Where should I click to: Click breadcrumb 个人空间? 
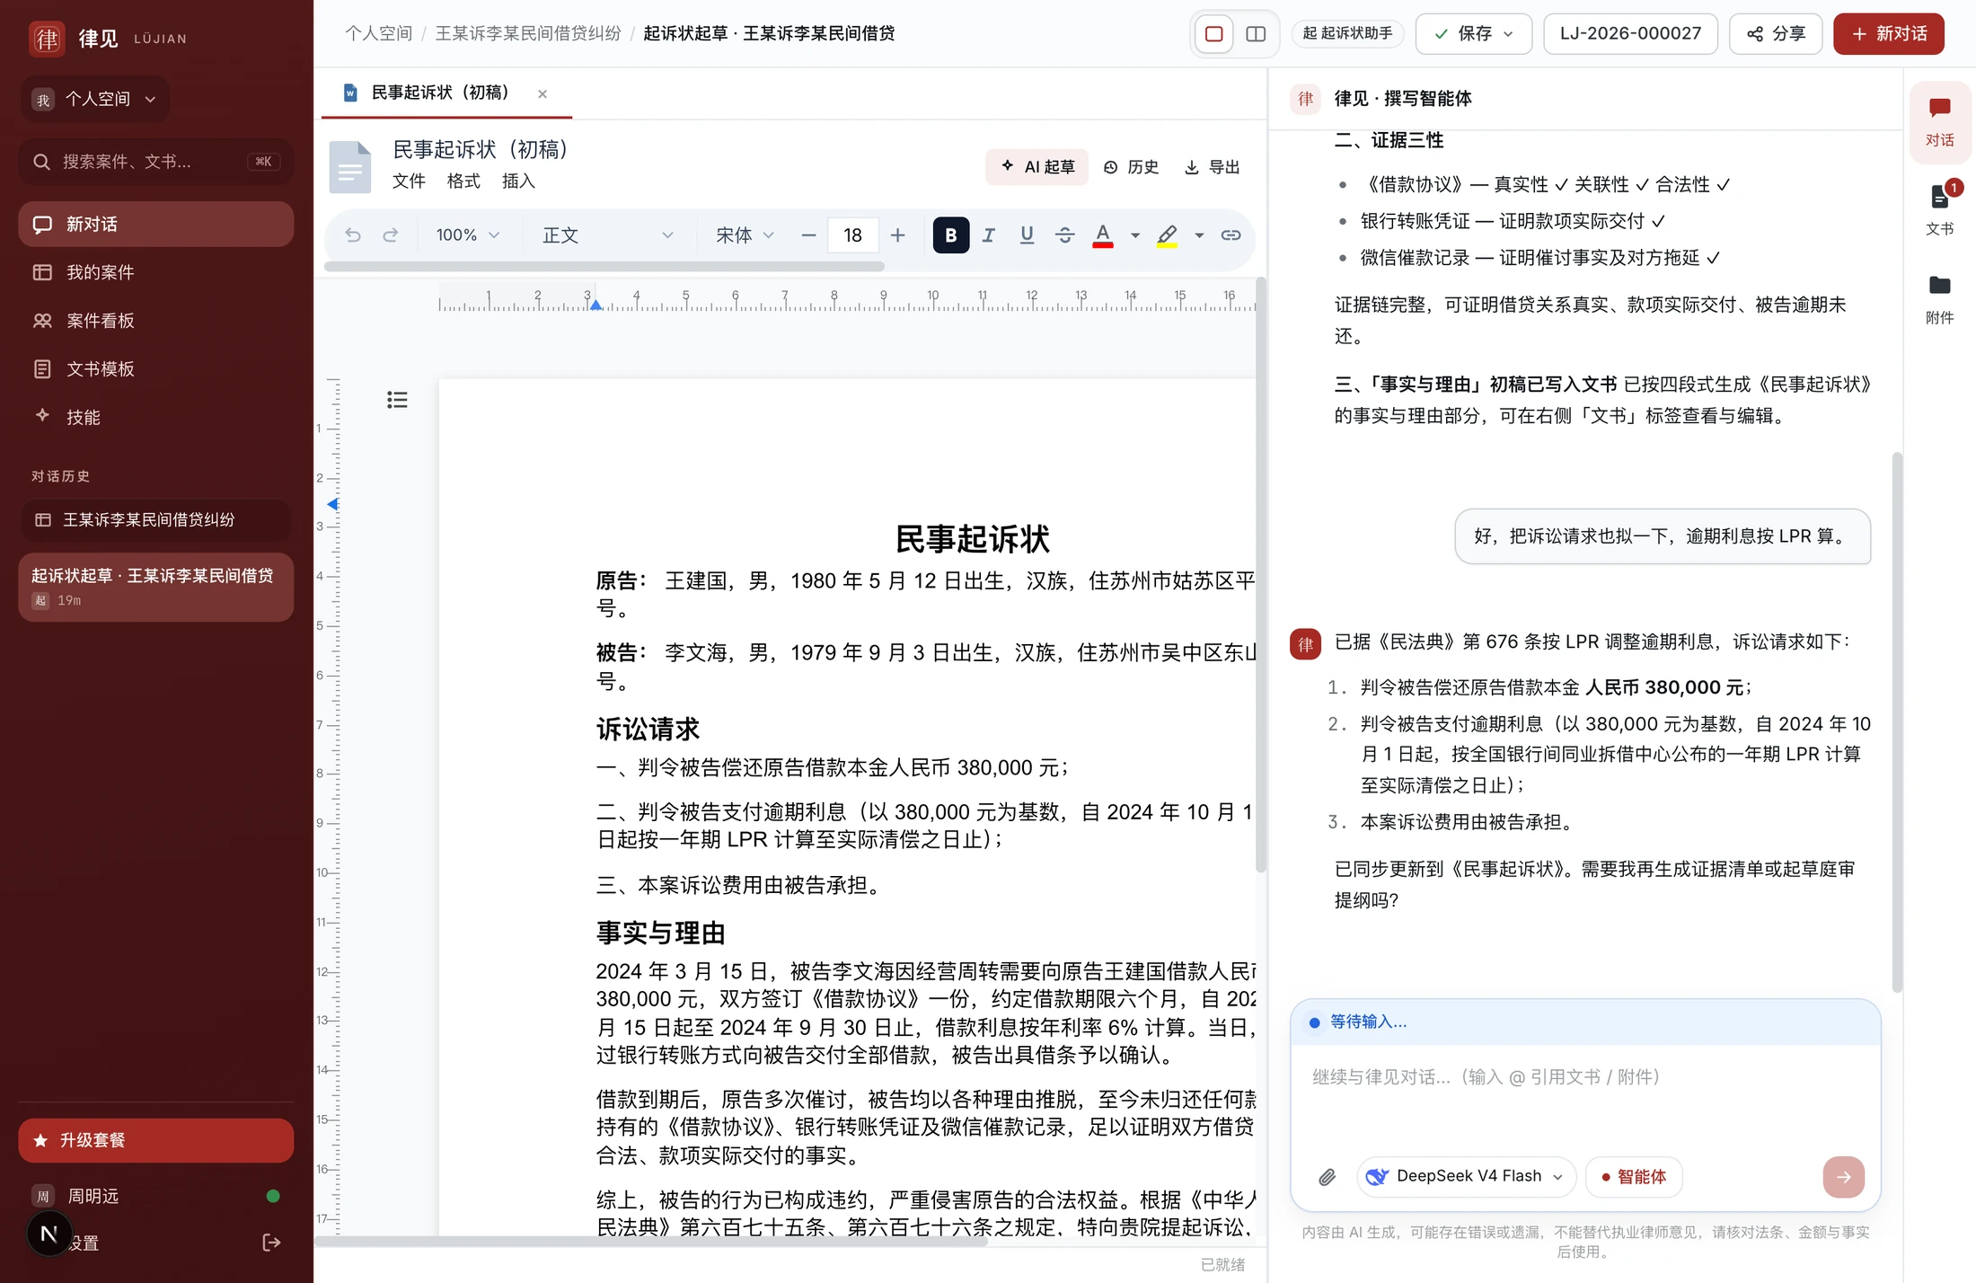pyautogui.click(x=378, y=34)
